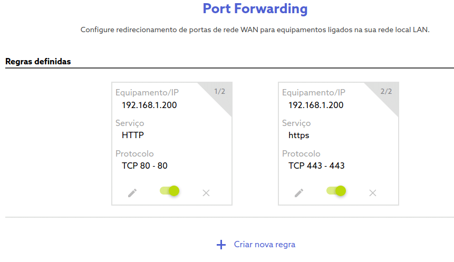Click the Serviço label in first card
The height and width of the screenshot is (262, 454).
(130, 123)
